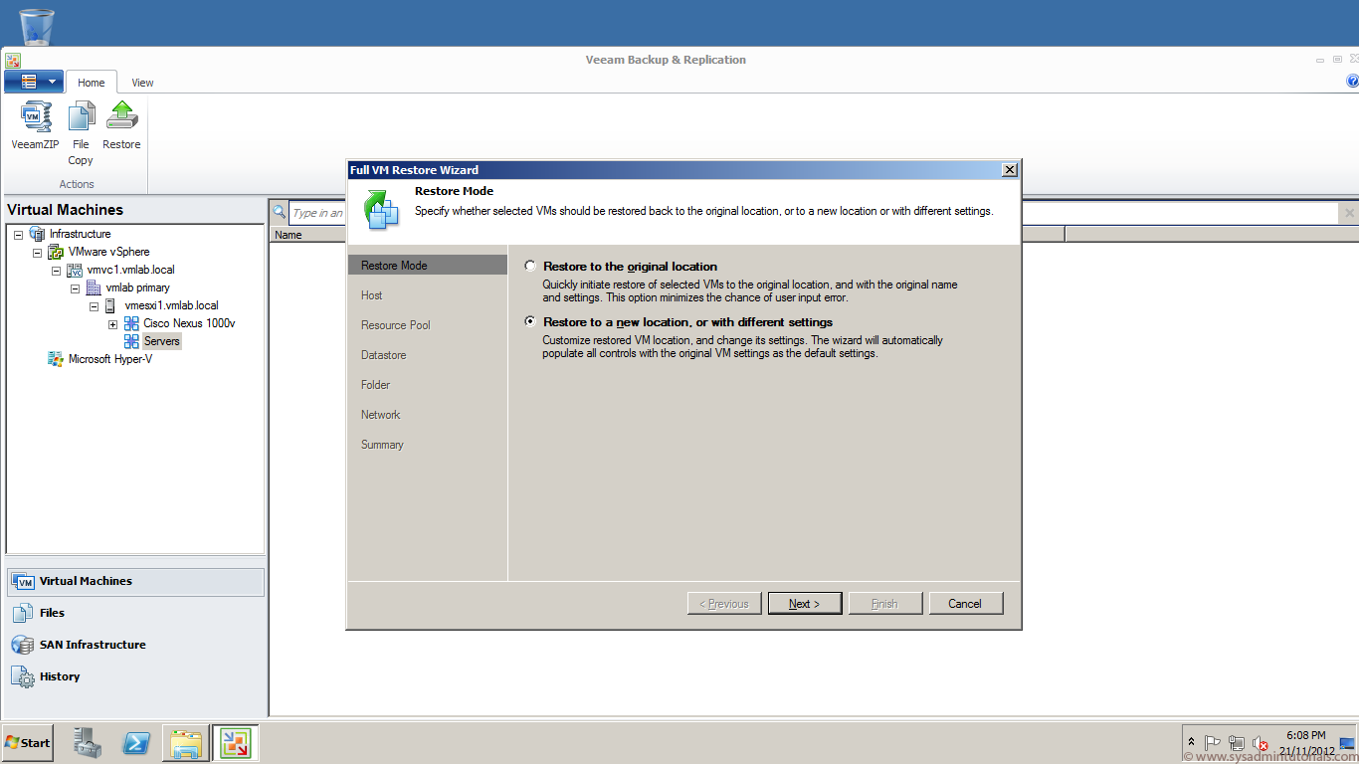Click the vmlab primary datacenter icon
The image size is (1359, 764).
[x=94, y=287]
